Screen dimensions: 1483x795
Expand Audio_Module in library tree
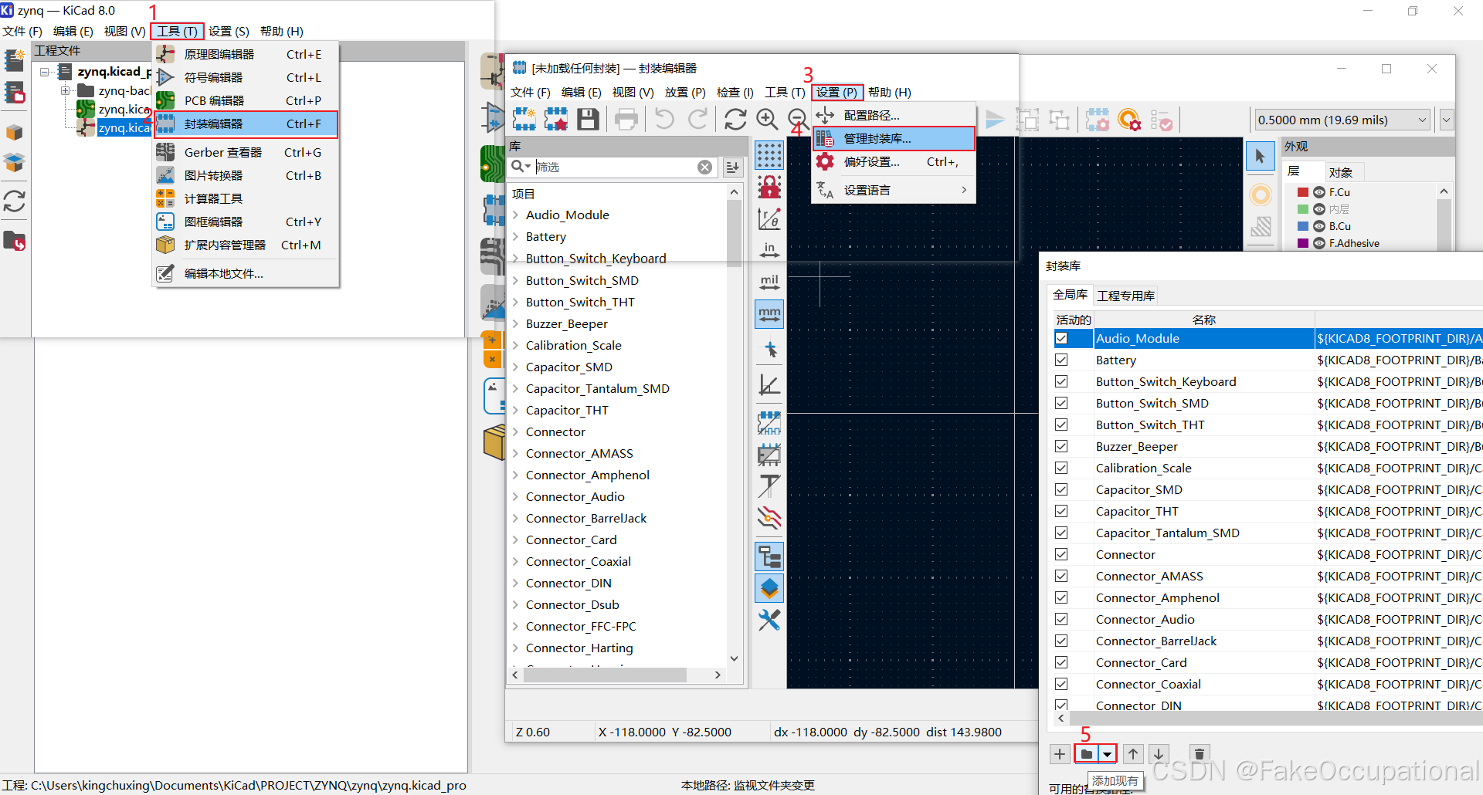[x=515, y=215]
